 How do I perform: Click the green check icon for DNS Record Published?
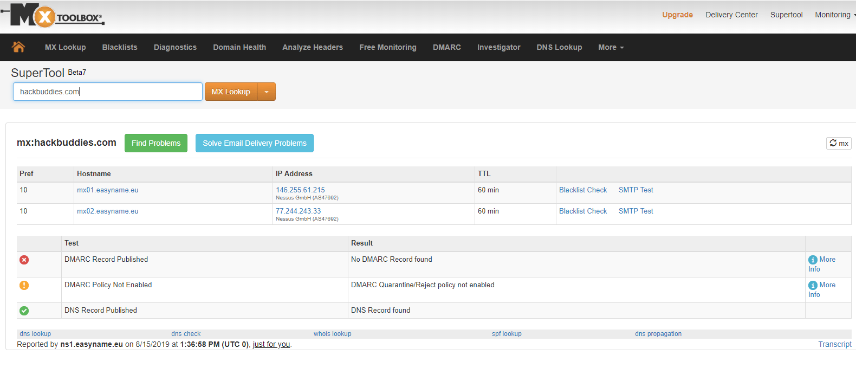24,311
